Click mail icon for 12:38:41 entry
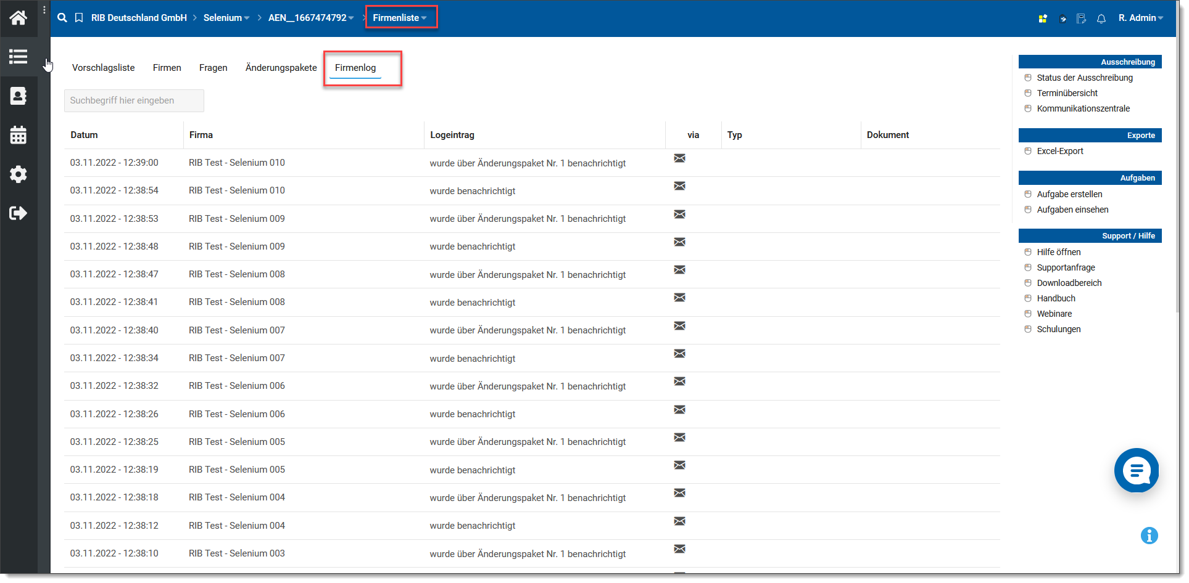This screenshot has height=583, width=1189. (x=680, y=298)
